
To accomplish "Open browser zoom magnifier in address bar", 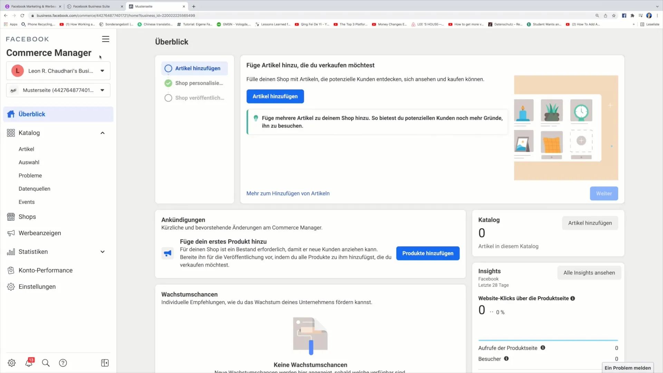I will click(x=597, y=16).
